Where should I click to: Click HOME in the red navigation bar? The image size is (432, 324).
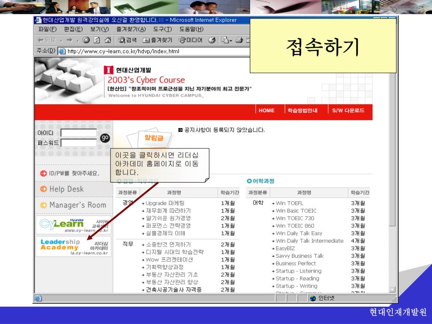[267, 111]
